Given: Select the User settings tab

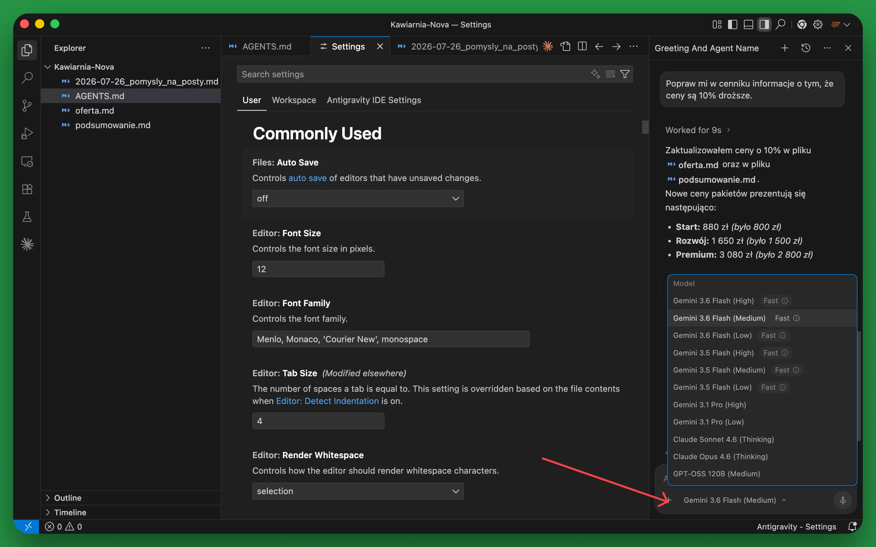Looking at the screenshot, I should point(252,100).
